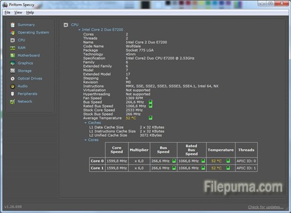Click the RAM module icon in sidebar

point(12,48)
